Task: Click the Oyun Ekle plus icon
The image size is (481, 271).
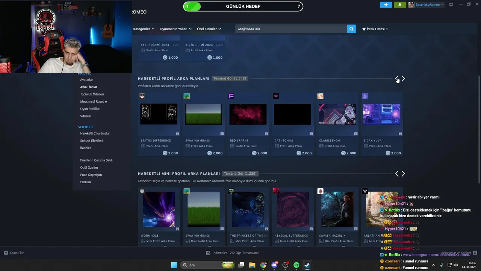Action: point(6,253)
